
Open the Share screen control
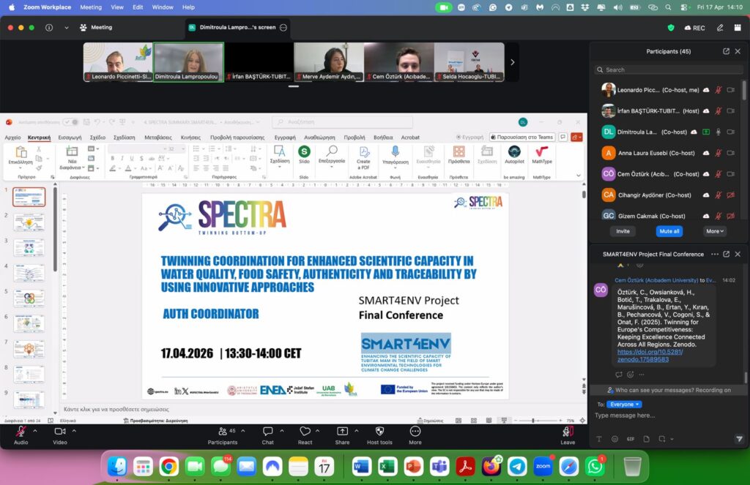pos(342,432)
